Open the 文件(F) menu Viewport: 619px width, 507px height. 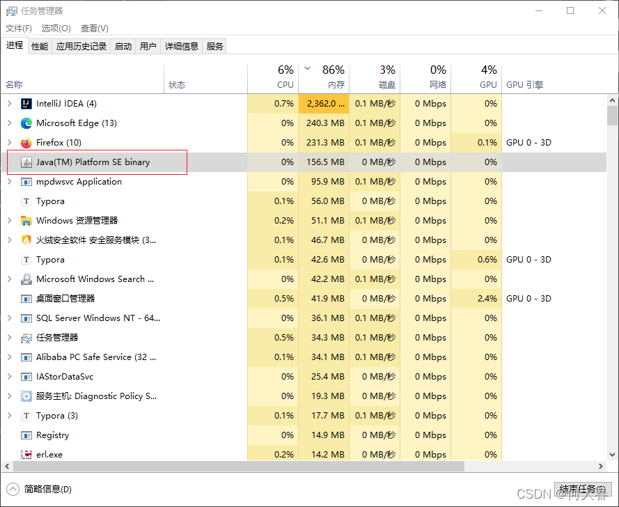pyautogui.click(x=19, y=29)
